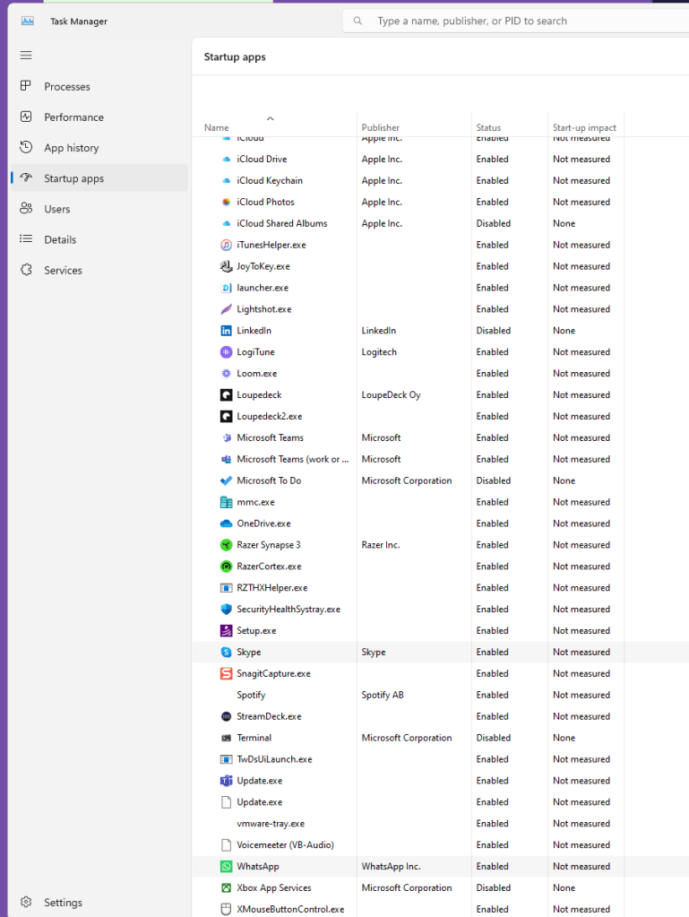Click the Microsoft To Do checkmark icon
Image resolution: width=689 pixels, height=917 pixels.
226,480
